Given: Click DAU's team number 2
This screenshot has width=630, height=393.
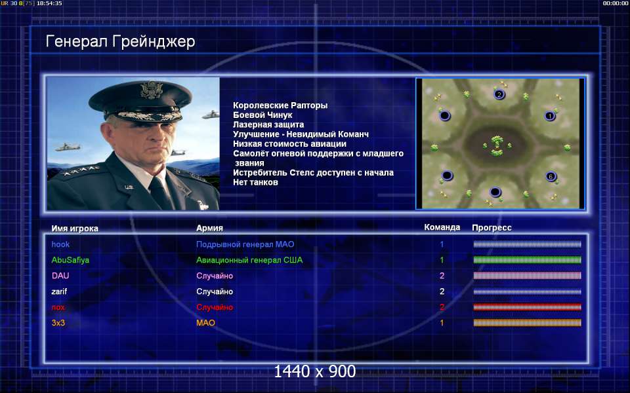Looking at the screenshot, I should (x=442, y=276).
